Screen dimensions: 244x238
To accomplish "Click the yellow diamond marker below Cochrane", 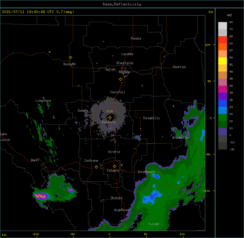I will click(x=96, y=167).
